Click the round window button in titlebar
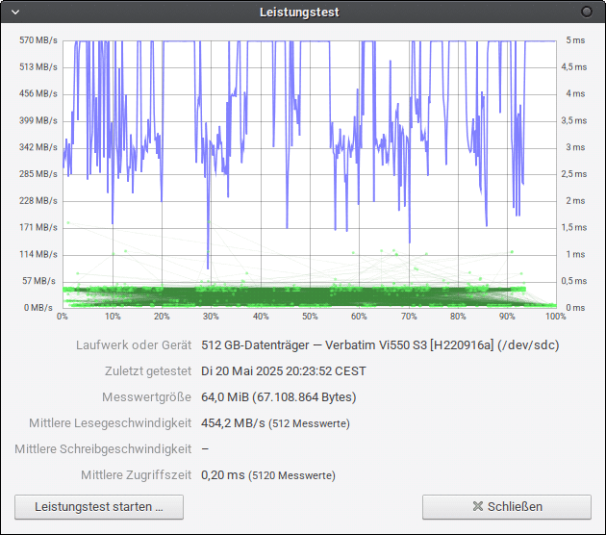The image size is (606, 535). [587, 12]
